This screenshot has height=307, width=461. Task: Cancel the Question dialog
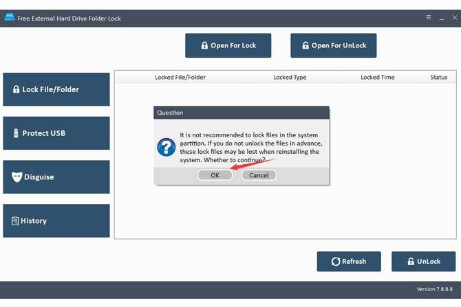click(259, 175)
